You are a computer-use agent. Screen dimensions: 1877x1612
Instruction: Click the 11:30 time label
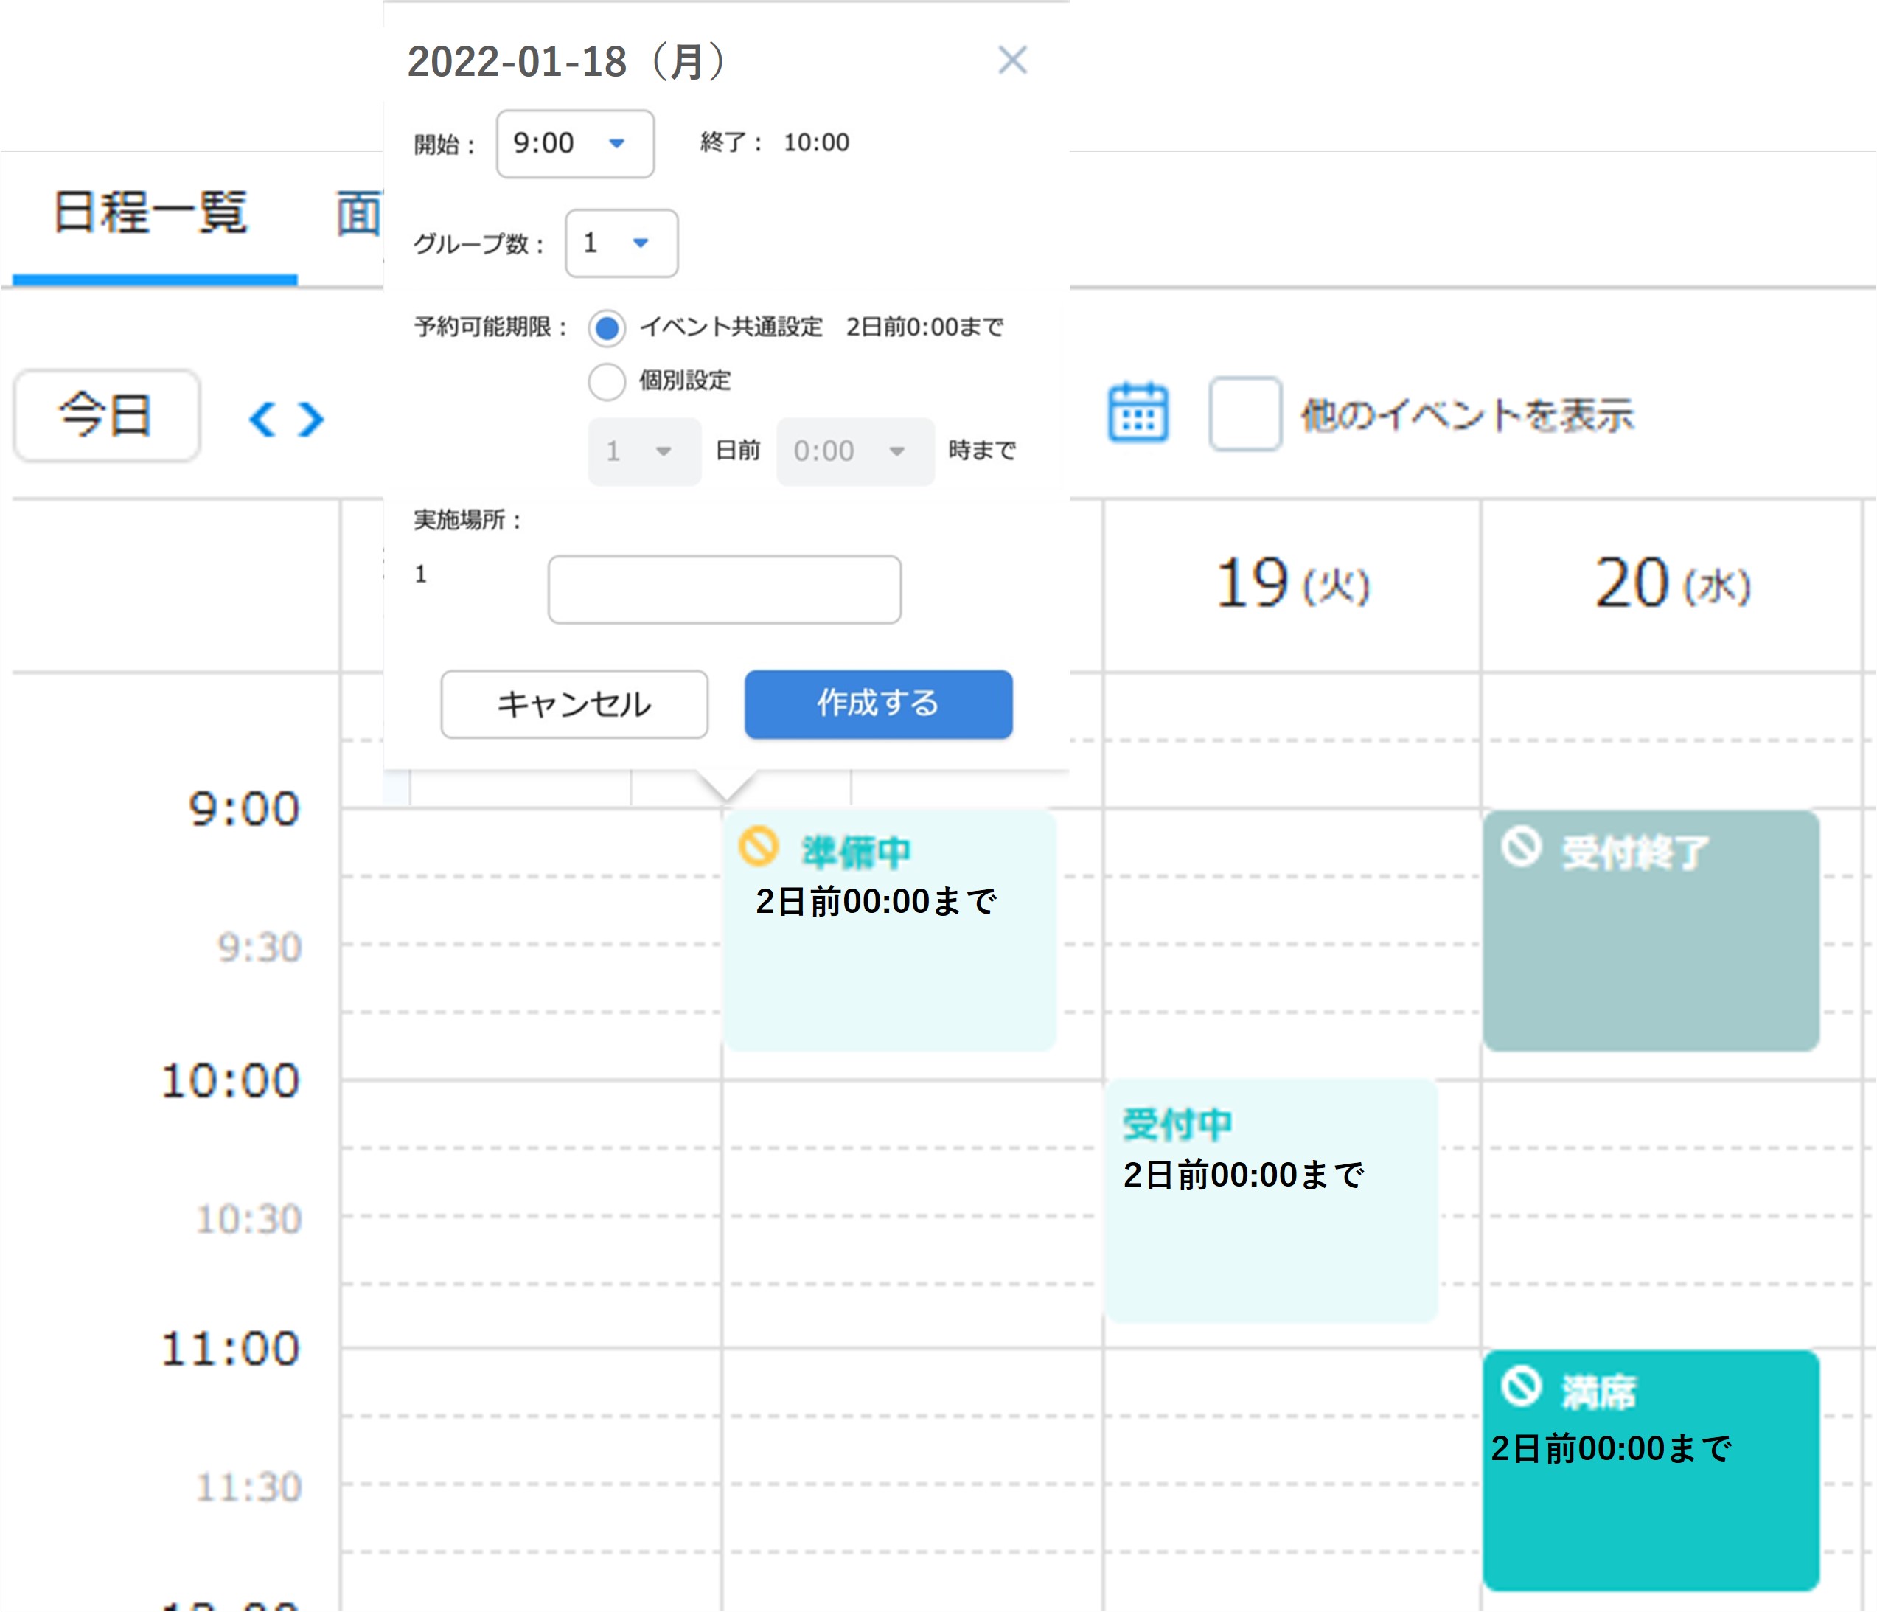tap(249, 1488)
